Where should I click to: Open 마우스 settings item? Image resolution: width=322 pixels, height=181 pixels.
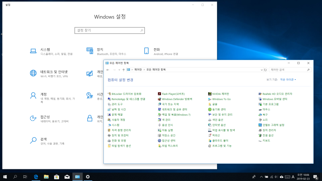point(264,109)
